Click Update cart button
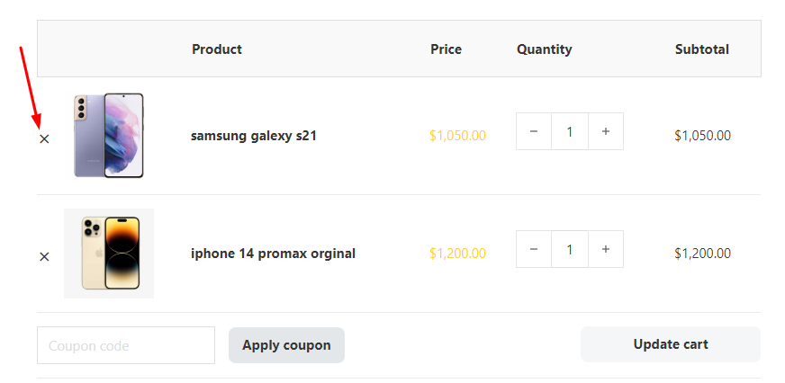The height and width of the screenshot is (383, 785). pos(671,344)
